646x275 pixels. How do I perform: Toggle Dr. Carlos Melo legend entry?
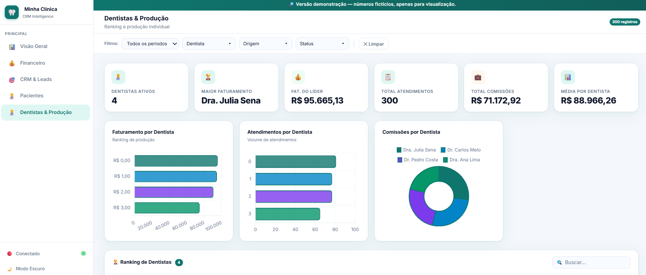click(x=461, y=150)
